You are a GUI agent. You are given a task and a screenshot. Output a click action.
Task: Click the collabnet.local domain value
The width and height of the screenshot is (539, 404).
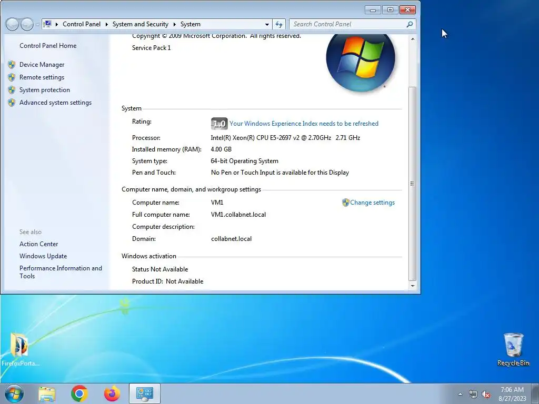pyautogui.click(x=232, y=239)
